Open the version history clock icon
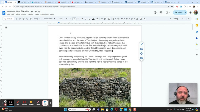The width and height of the screenshot is (200, 112). tap(155, 13)
